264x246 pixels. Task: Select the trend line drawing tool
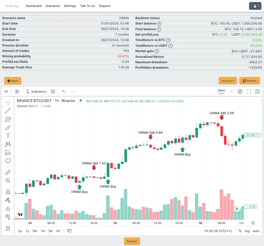pos(8,110)
